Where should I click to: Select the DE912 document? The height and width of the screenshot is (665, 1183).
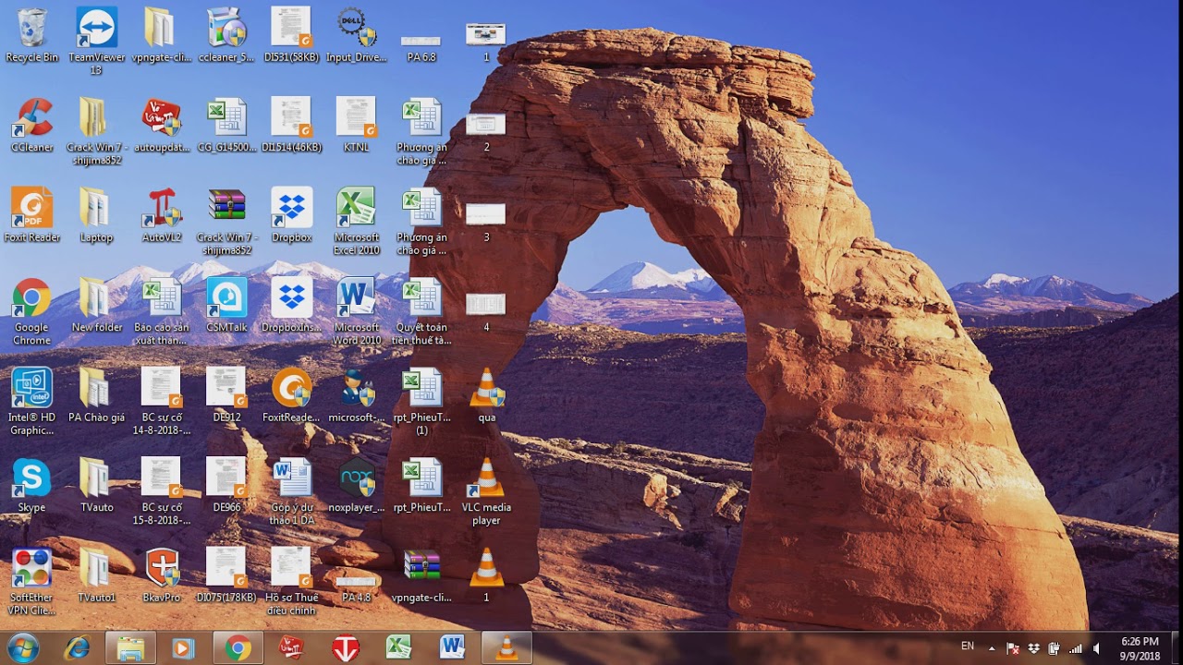pyautogui.click(x=226, y=395)
